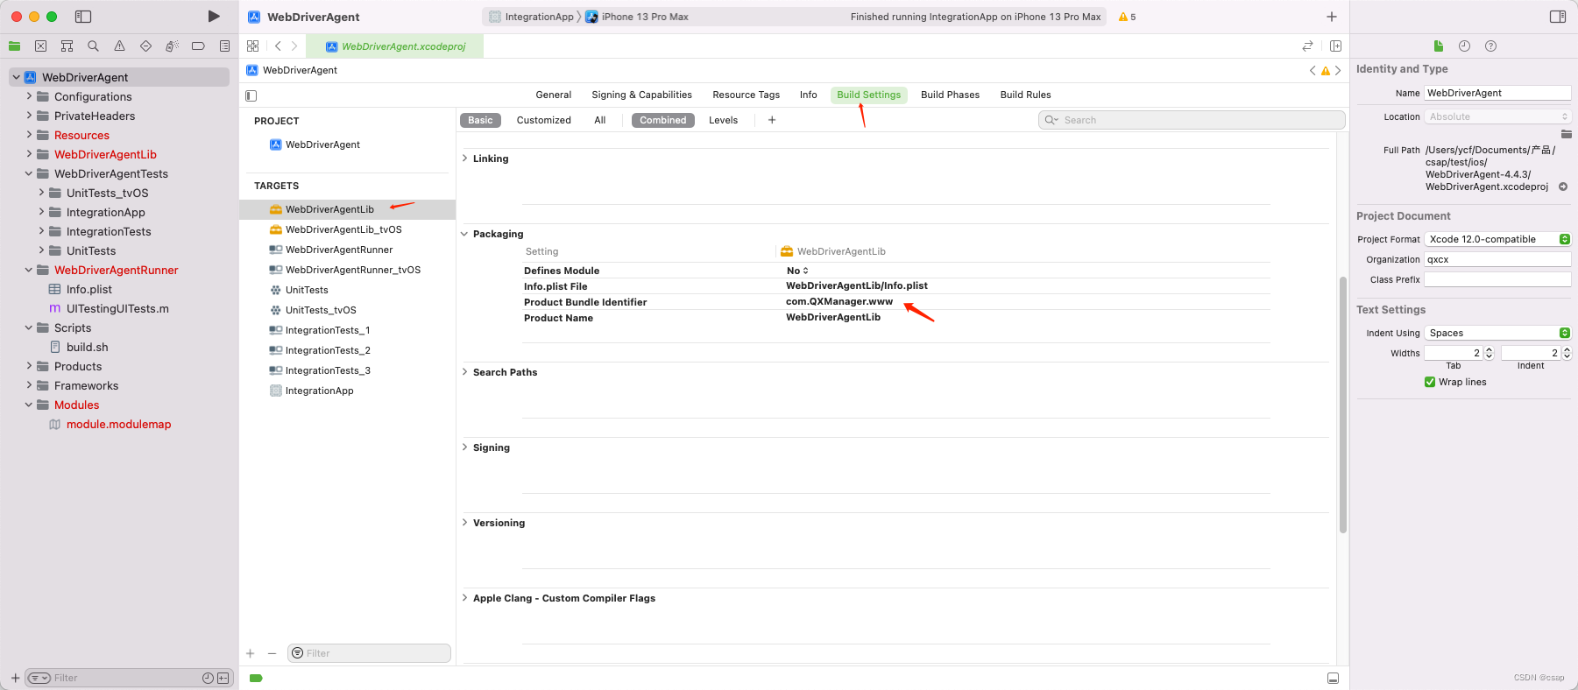Open the debug navigator
This screenshot has height=690, width=1578.
click(172, 46)
